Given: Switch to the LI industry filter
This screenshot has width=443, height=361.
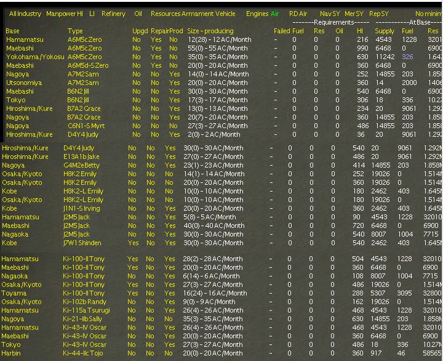Looking at the screenshot, I should click(92, 14).
